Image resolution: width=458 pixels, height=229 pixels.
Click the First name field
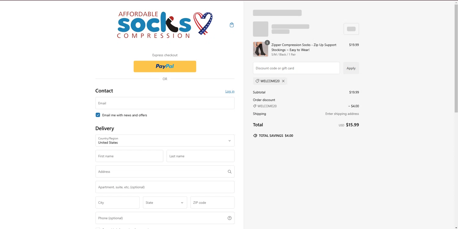pyautogui.click(x=129, y=156)
